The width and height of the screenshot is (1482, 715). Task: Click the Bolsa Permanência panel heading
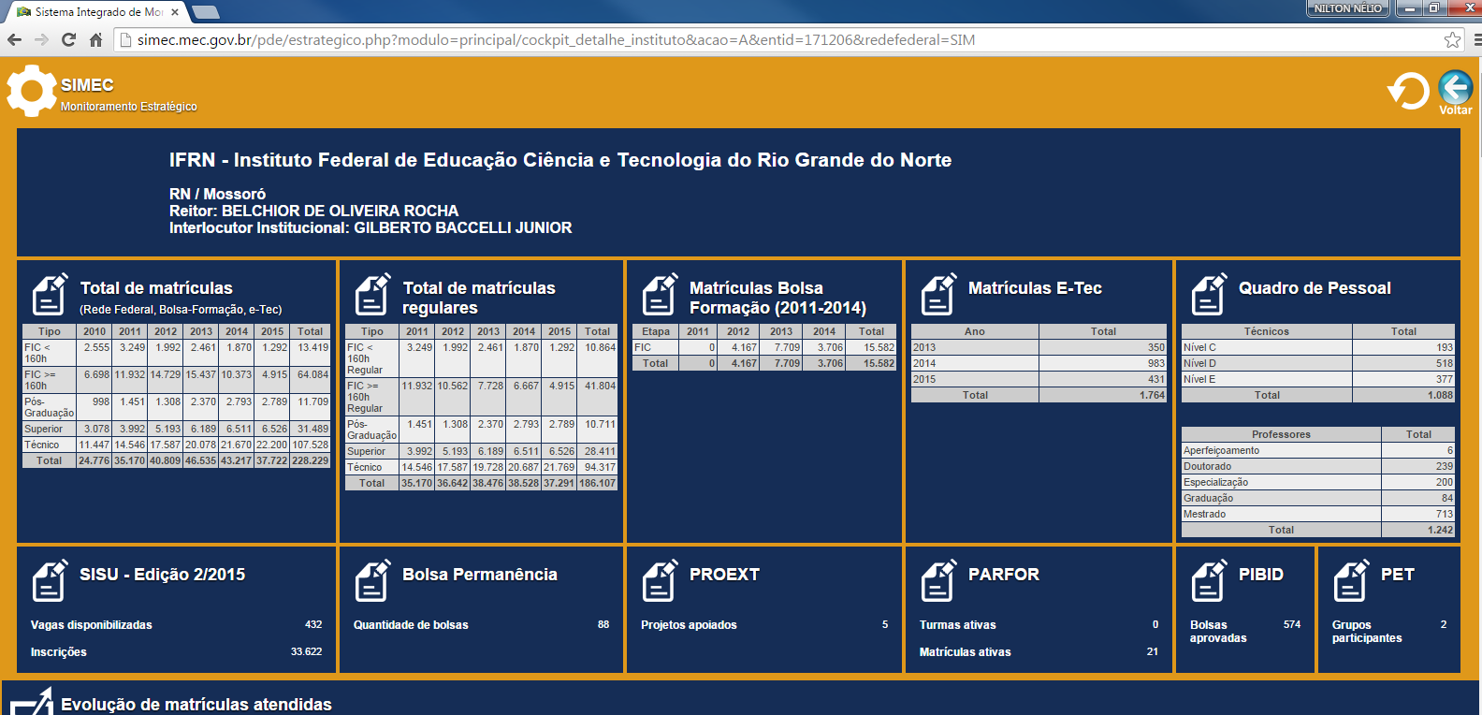pyautogui.click(x=480, y=575)
